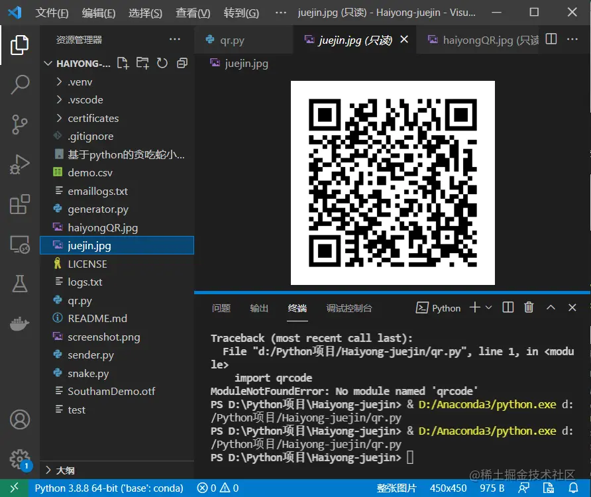Open emaillogs.txt file
The height and width of the screenshot is (497, 591).
tap(117, 192)
